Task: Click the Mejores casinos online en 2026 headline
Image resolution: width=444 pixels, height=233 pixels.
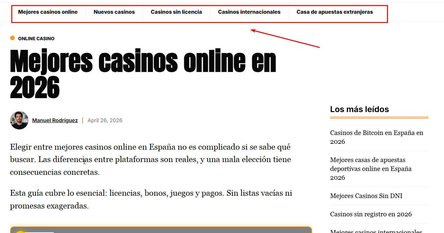Action: coord(143,74)
